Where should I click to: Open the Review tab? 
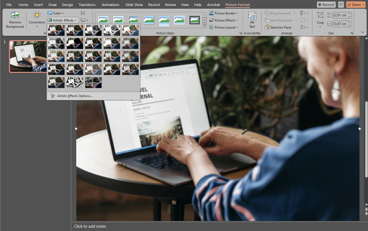171,5
